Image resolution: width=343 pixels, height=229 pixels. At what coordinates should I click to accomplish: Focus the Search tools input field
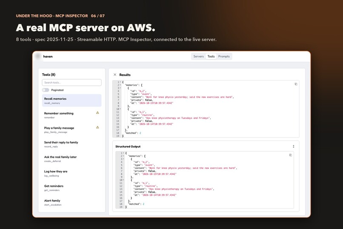tap(72, 82)
